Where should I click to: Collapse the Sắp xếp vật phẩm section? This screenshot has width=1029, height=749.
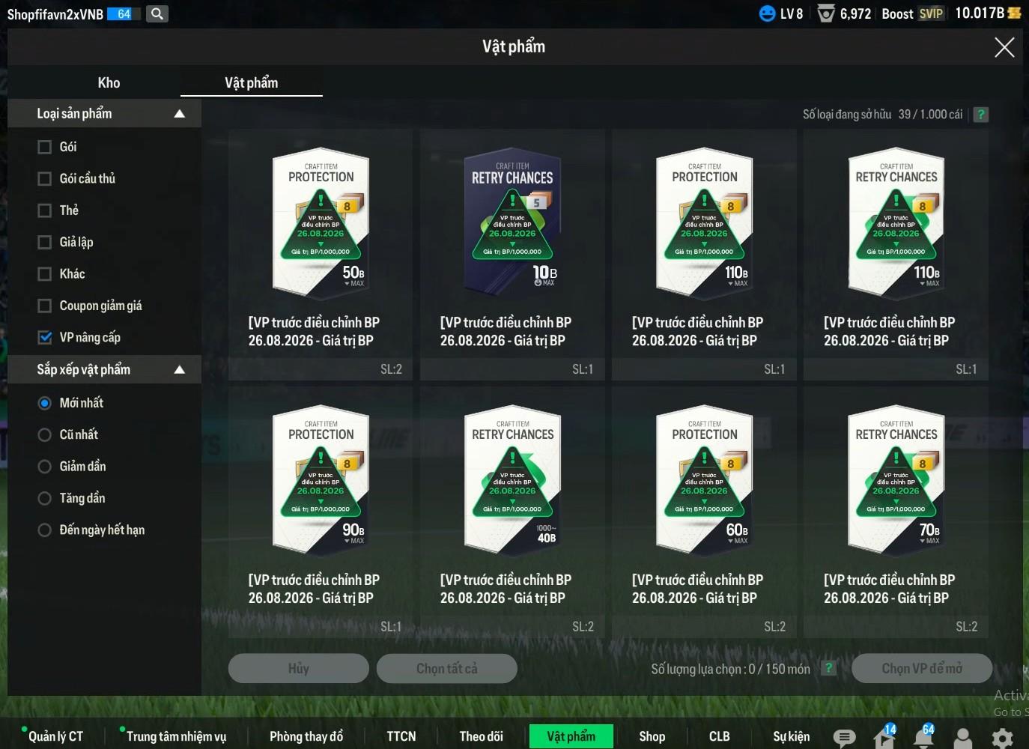point(180,370)
